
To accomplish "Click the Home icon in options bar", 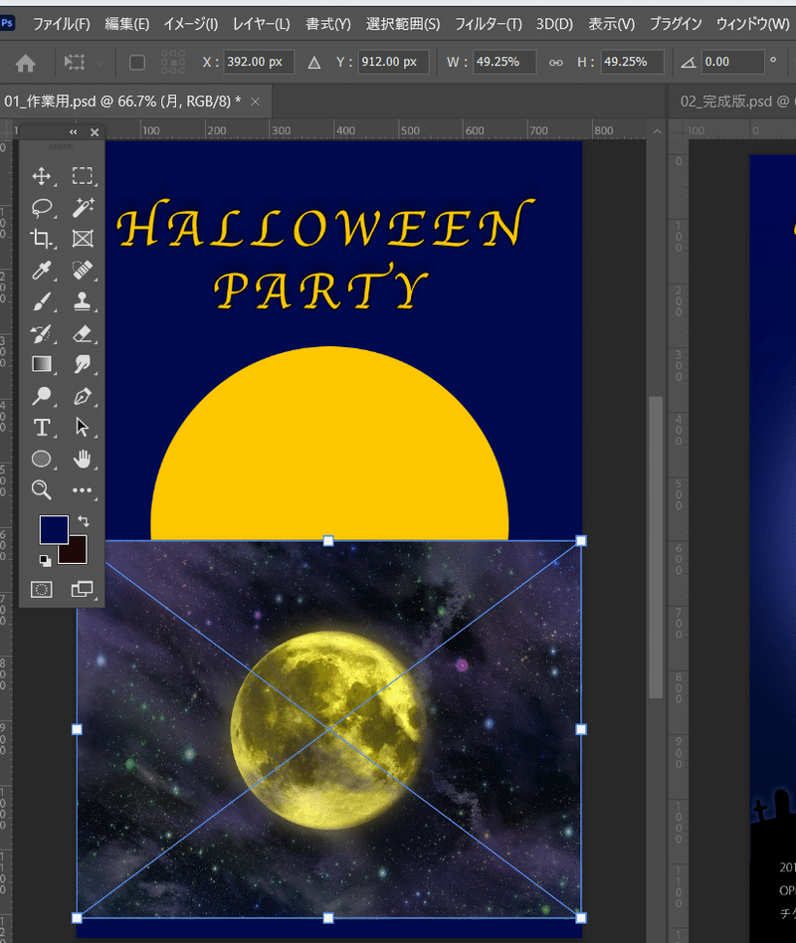I will [x=25, y=63].
